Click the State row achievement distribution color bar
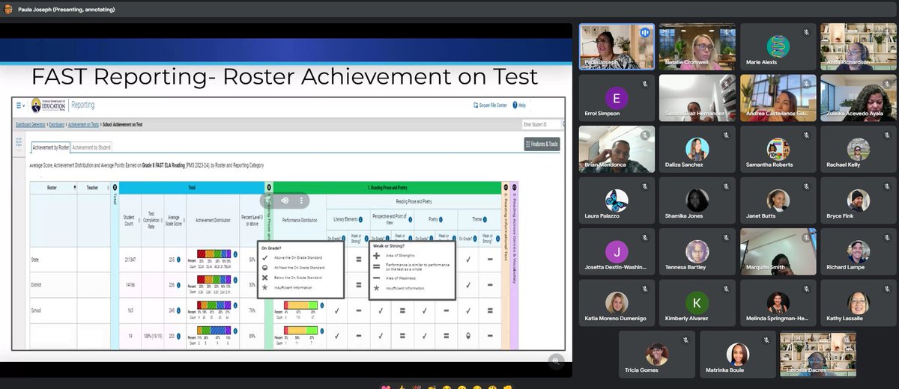This screenshot has height=389, width=899. pyautogui.click(x=214, y=254)
